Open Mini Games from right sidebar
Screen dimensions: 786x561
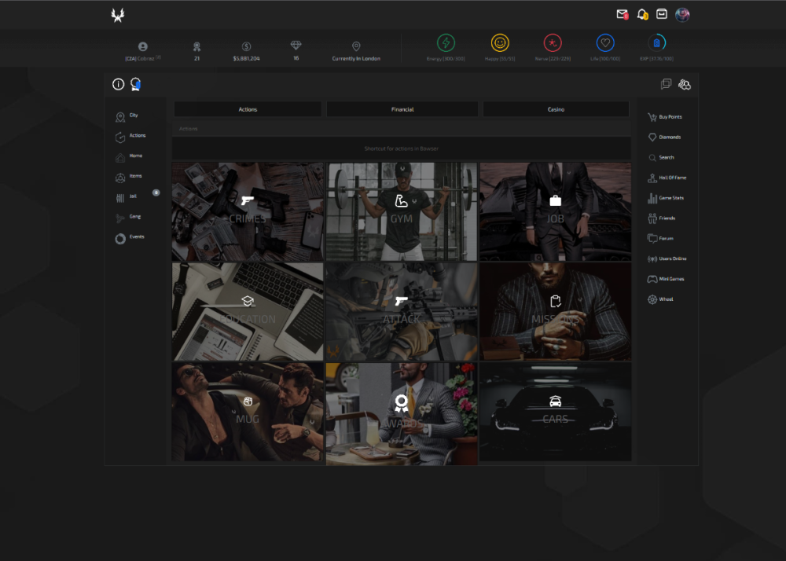[665, 279]
